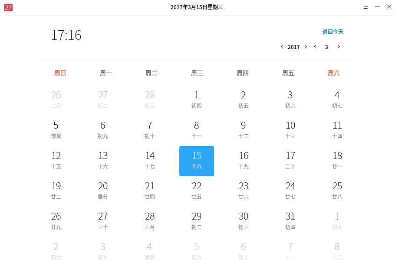Click today's highlighted date, March 15
Image resolution: width=395 pixels, height=272 pixels.
pos(197,161)
